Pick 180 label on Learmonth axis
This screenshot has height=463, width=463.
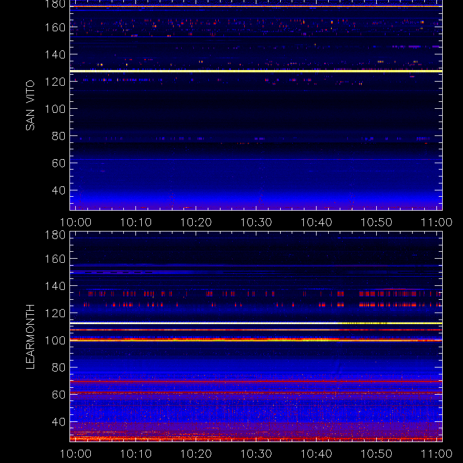(x=55, y=235)
